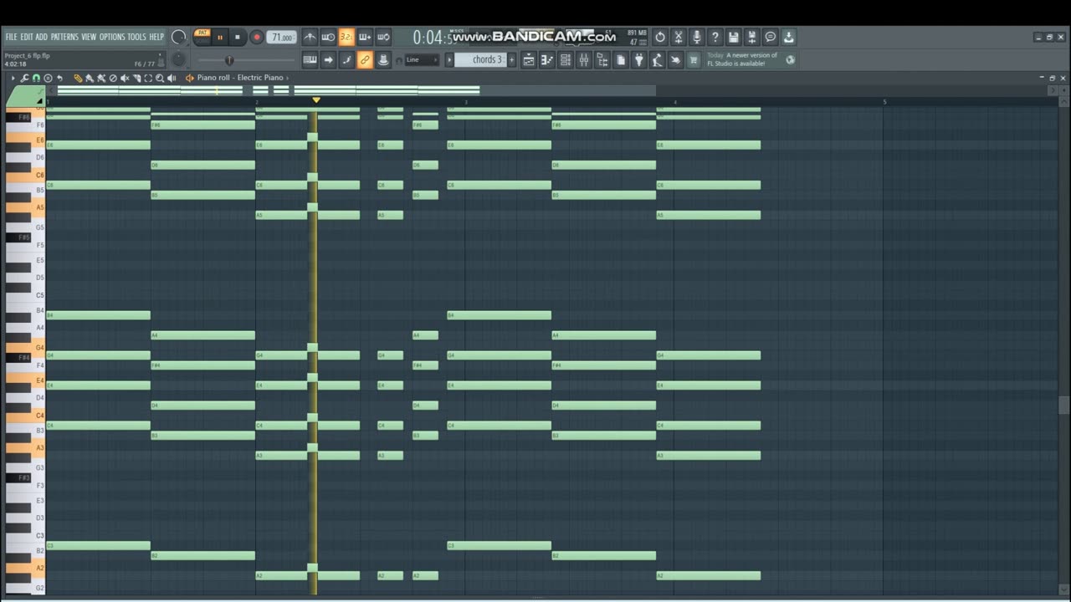Toggle typing keyboard to piano
Screen dimensions: 1071x602
coord(310,59)
